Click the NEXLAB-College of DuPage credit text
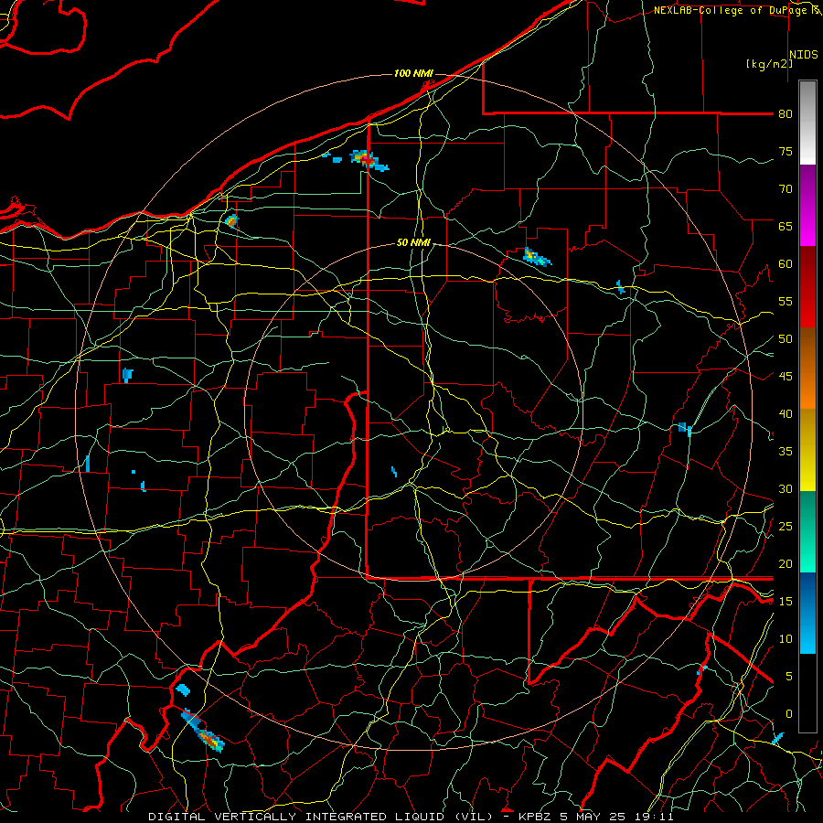This screenshot has height=823, width=823. click(735, 10)
